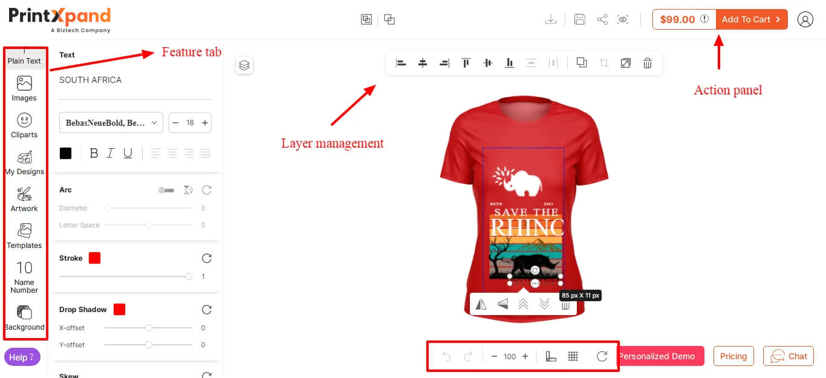Click the share design icon
The image size is (826, 378).
[x=602, y=19]
